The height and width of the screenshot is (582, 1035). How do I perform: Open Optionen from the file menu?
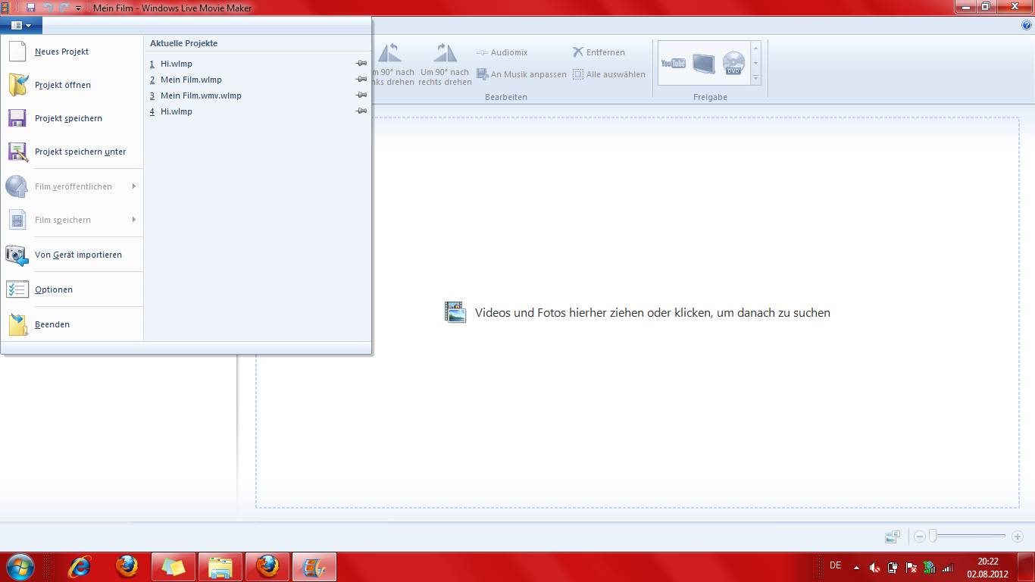[53, 289]
